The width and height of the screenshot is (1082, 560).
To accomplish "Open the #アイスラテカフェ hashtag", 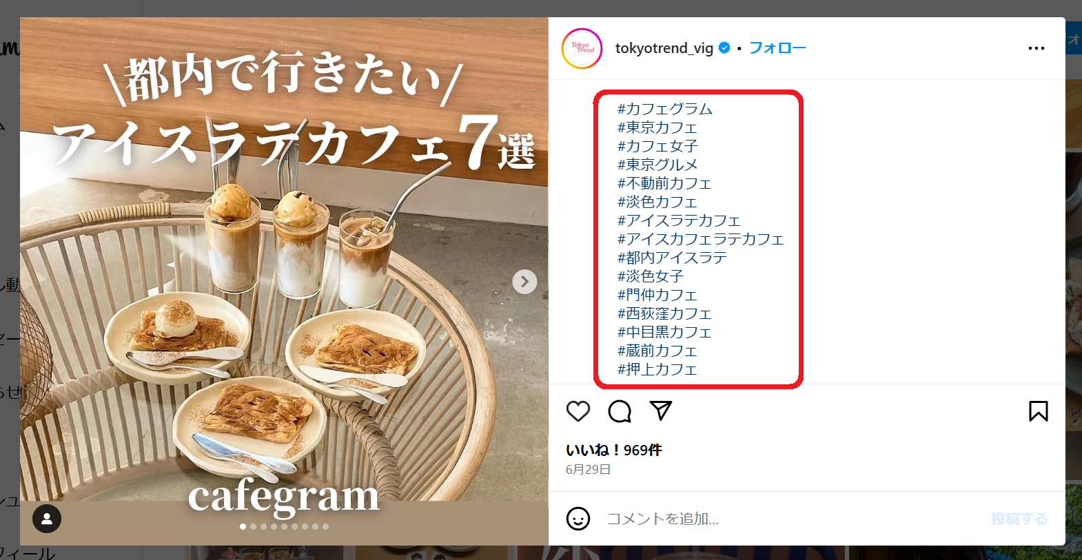I will click(x=679, y=220).
